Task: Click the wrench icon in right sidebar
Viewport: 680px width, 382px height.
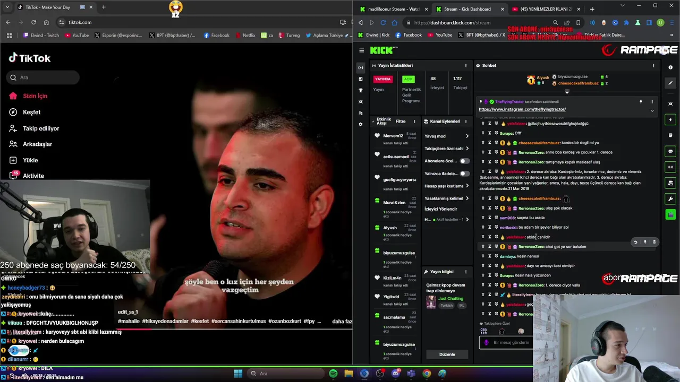Action: pyautogui.click(x=670, y=199)
